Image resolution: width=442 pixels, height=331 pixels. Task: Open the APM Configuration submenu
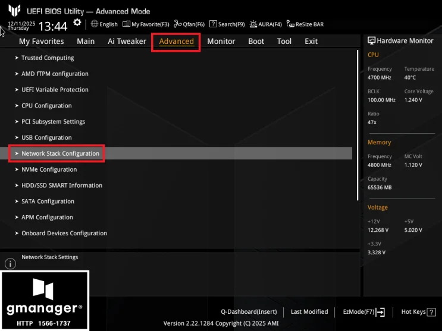(47, 217)
